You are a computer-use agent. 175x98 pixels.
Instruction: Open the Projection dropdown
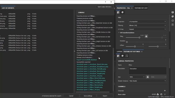[147, 22]
